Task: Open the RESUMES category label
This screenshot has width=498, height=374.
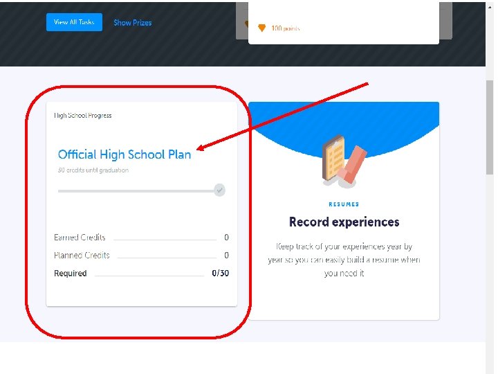Action: tap(344, 204)
